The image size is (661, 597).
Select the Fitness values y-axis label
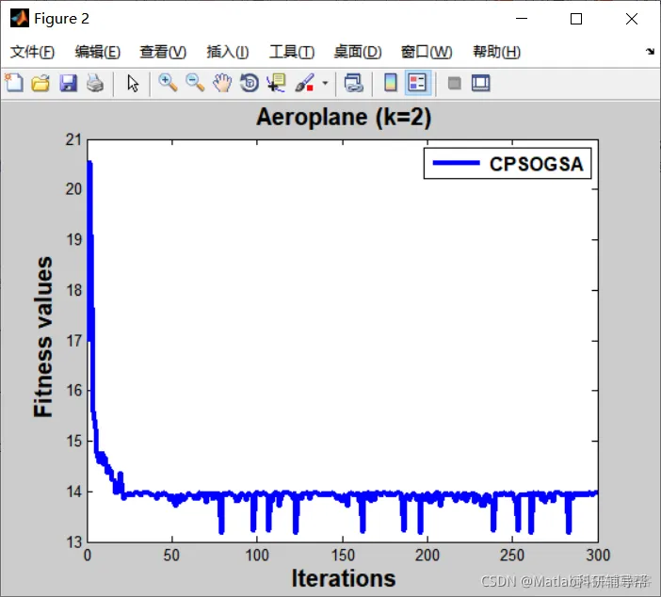(43, 337)
